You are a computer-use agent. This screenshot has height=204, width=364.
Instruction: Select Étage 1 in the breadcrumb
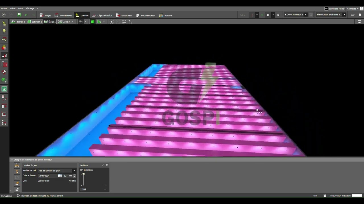pyautogui.click(x=50, y=22)
